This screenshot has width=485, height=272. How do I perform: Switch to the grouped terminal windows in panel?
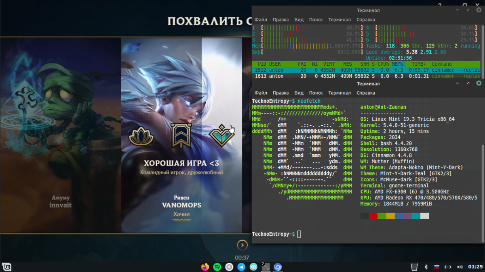[x=266, y=267]
